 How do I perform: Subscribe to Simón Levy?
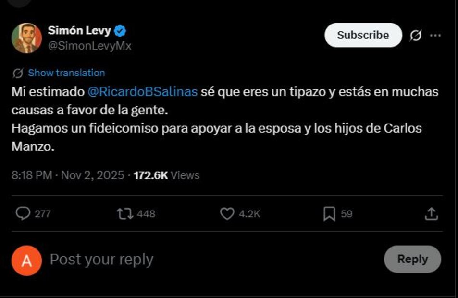point(363,35)
